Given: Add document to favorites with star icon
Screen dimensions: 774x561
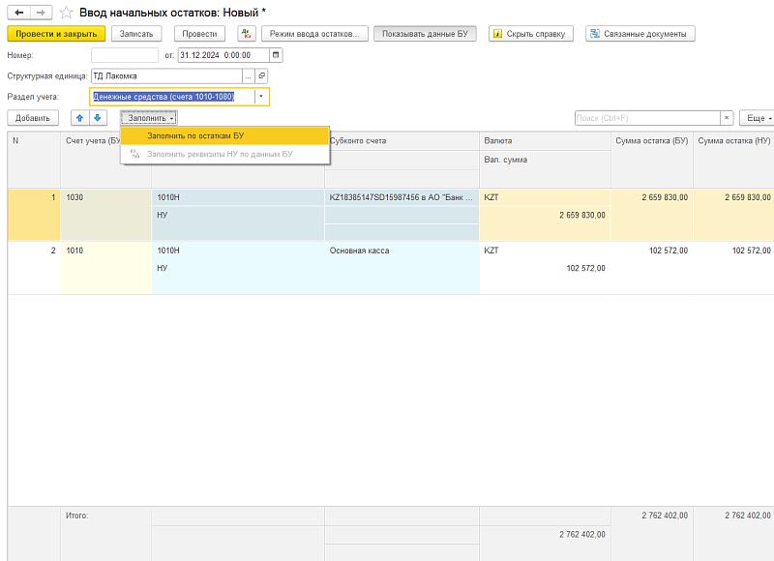Looking at the screenshot, I should tap(66, 12).
